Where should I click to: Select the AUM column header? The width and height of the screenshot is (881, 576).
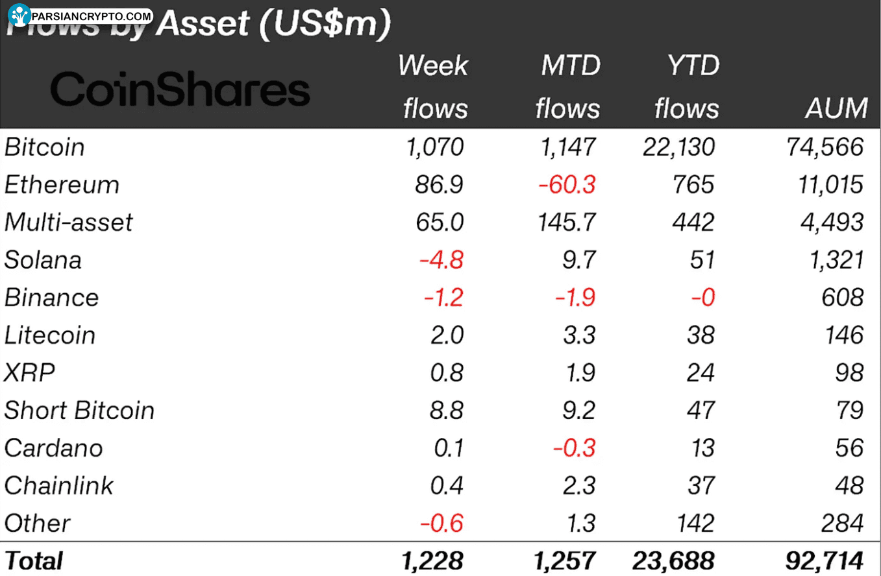click(x=836, y=108)
